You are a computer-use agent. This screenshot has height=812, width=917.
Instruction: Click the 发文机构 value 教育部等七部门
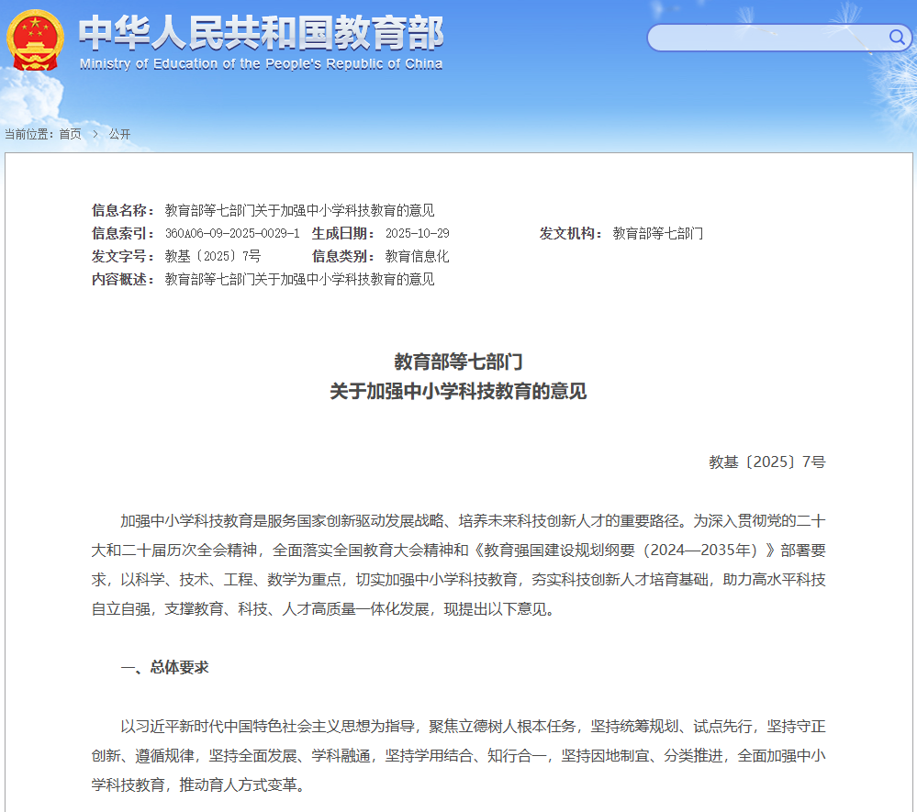(x=657, y=233)
